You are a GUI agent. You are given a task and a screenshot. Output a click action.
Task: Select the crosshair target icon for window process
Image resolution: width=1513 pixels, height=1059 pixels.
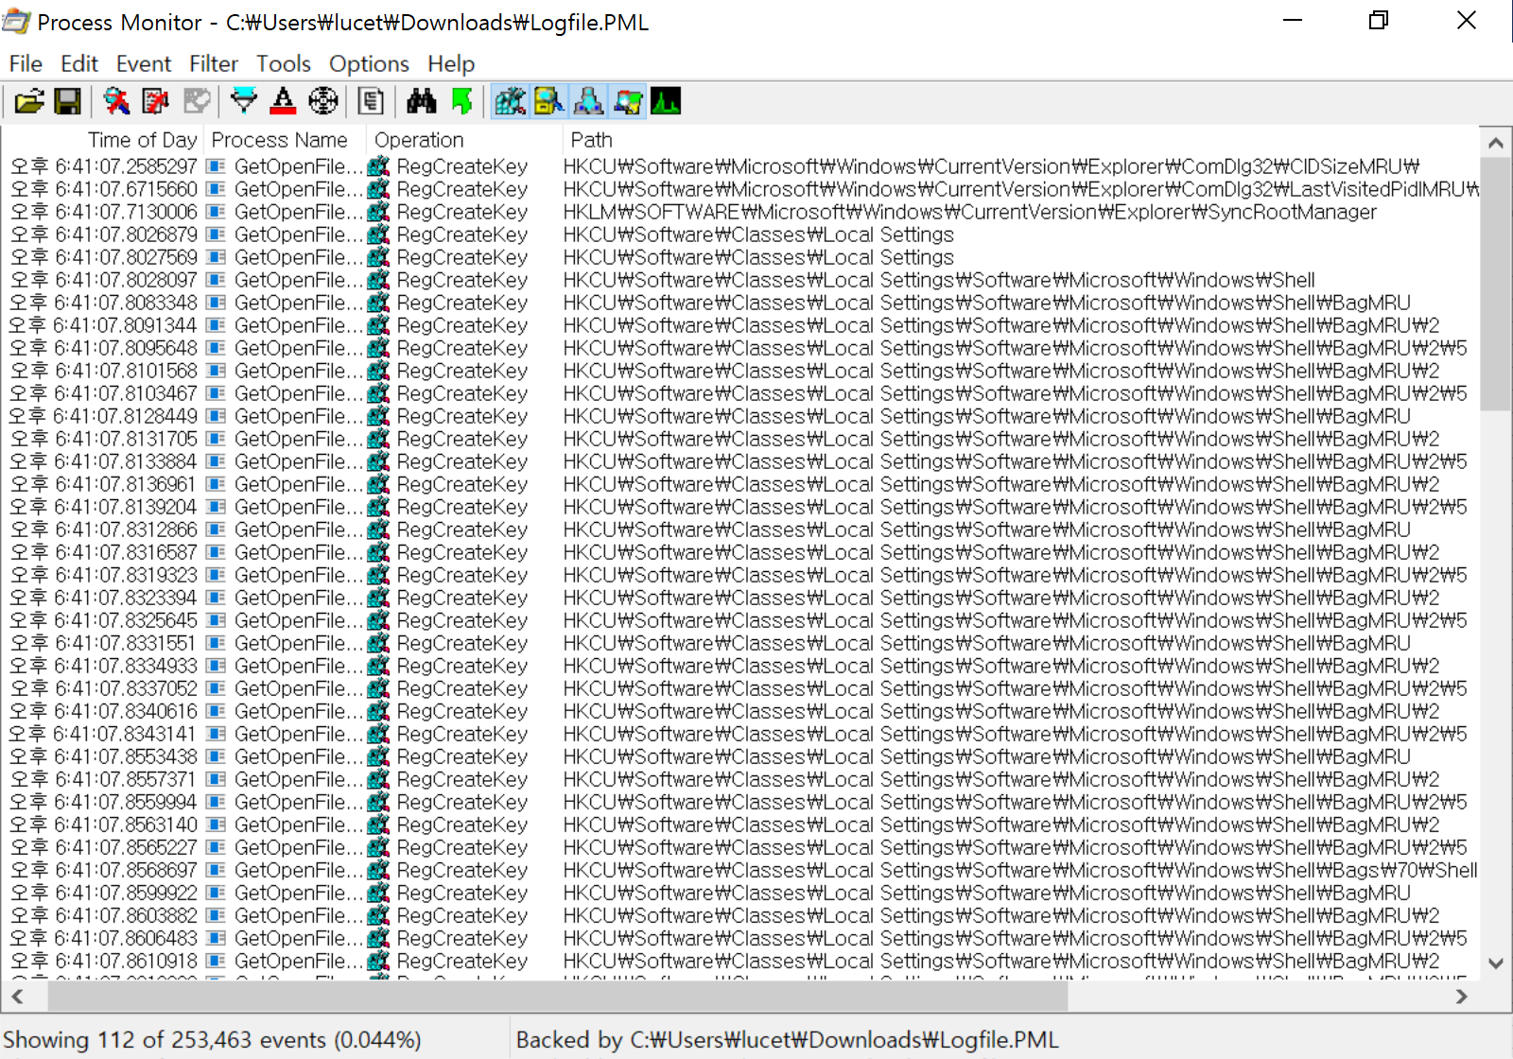323,101
